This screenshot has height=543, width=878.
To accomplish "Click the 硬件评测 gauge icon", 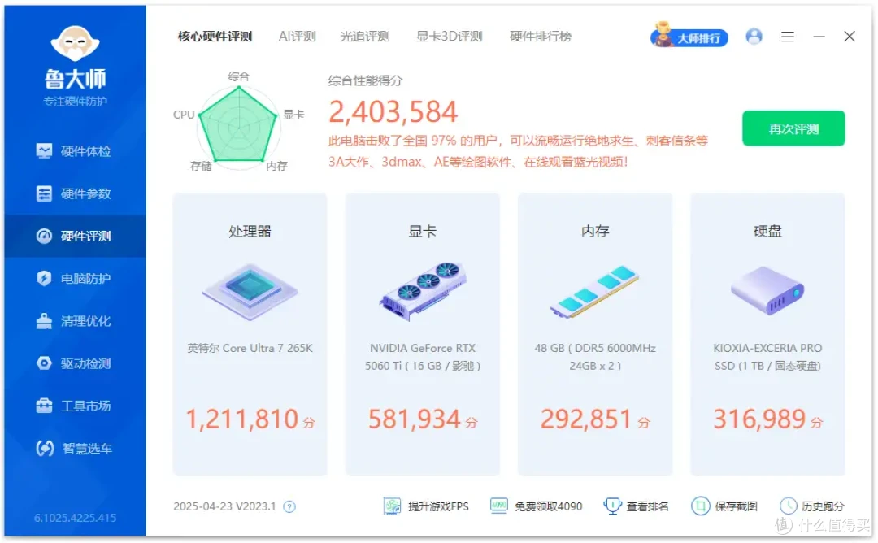I will coord(44,237).
